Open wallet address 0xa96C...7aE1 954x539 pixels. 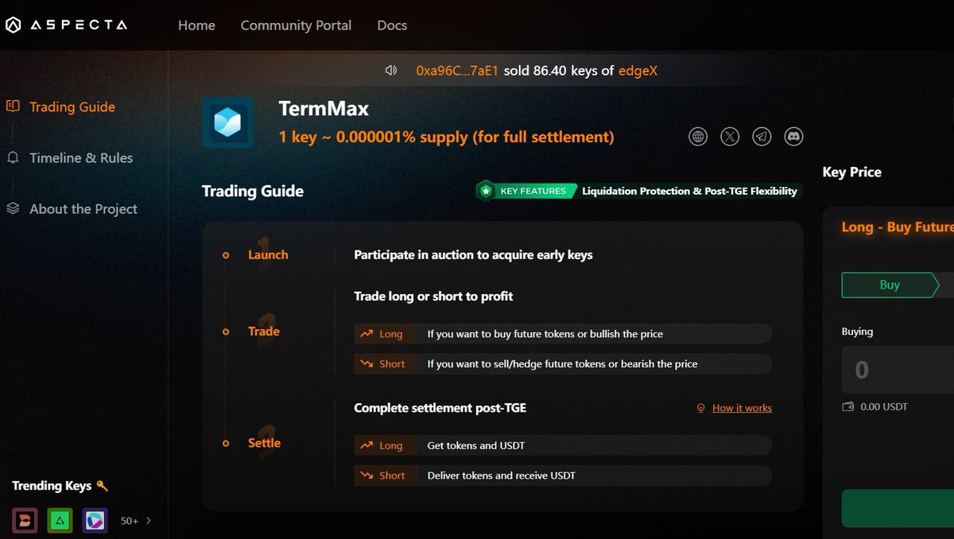pyautogui.click(x=457, y=71)
